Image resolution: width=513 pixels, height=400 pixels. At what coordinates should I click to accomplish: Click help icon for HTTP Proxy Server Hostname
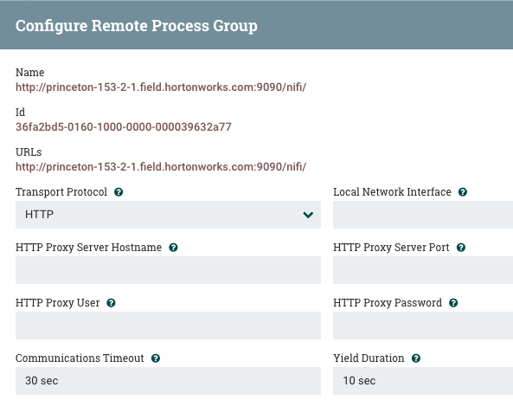point(173,248)
